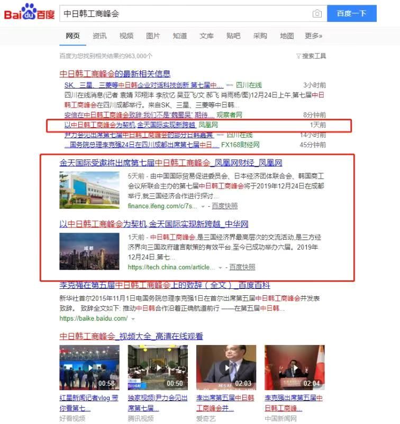Screen dimensions: 400x424
Task: Open 红星新闻记者vlog video title link
Action: [89, 403]
